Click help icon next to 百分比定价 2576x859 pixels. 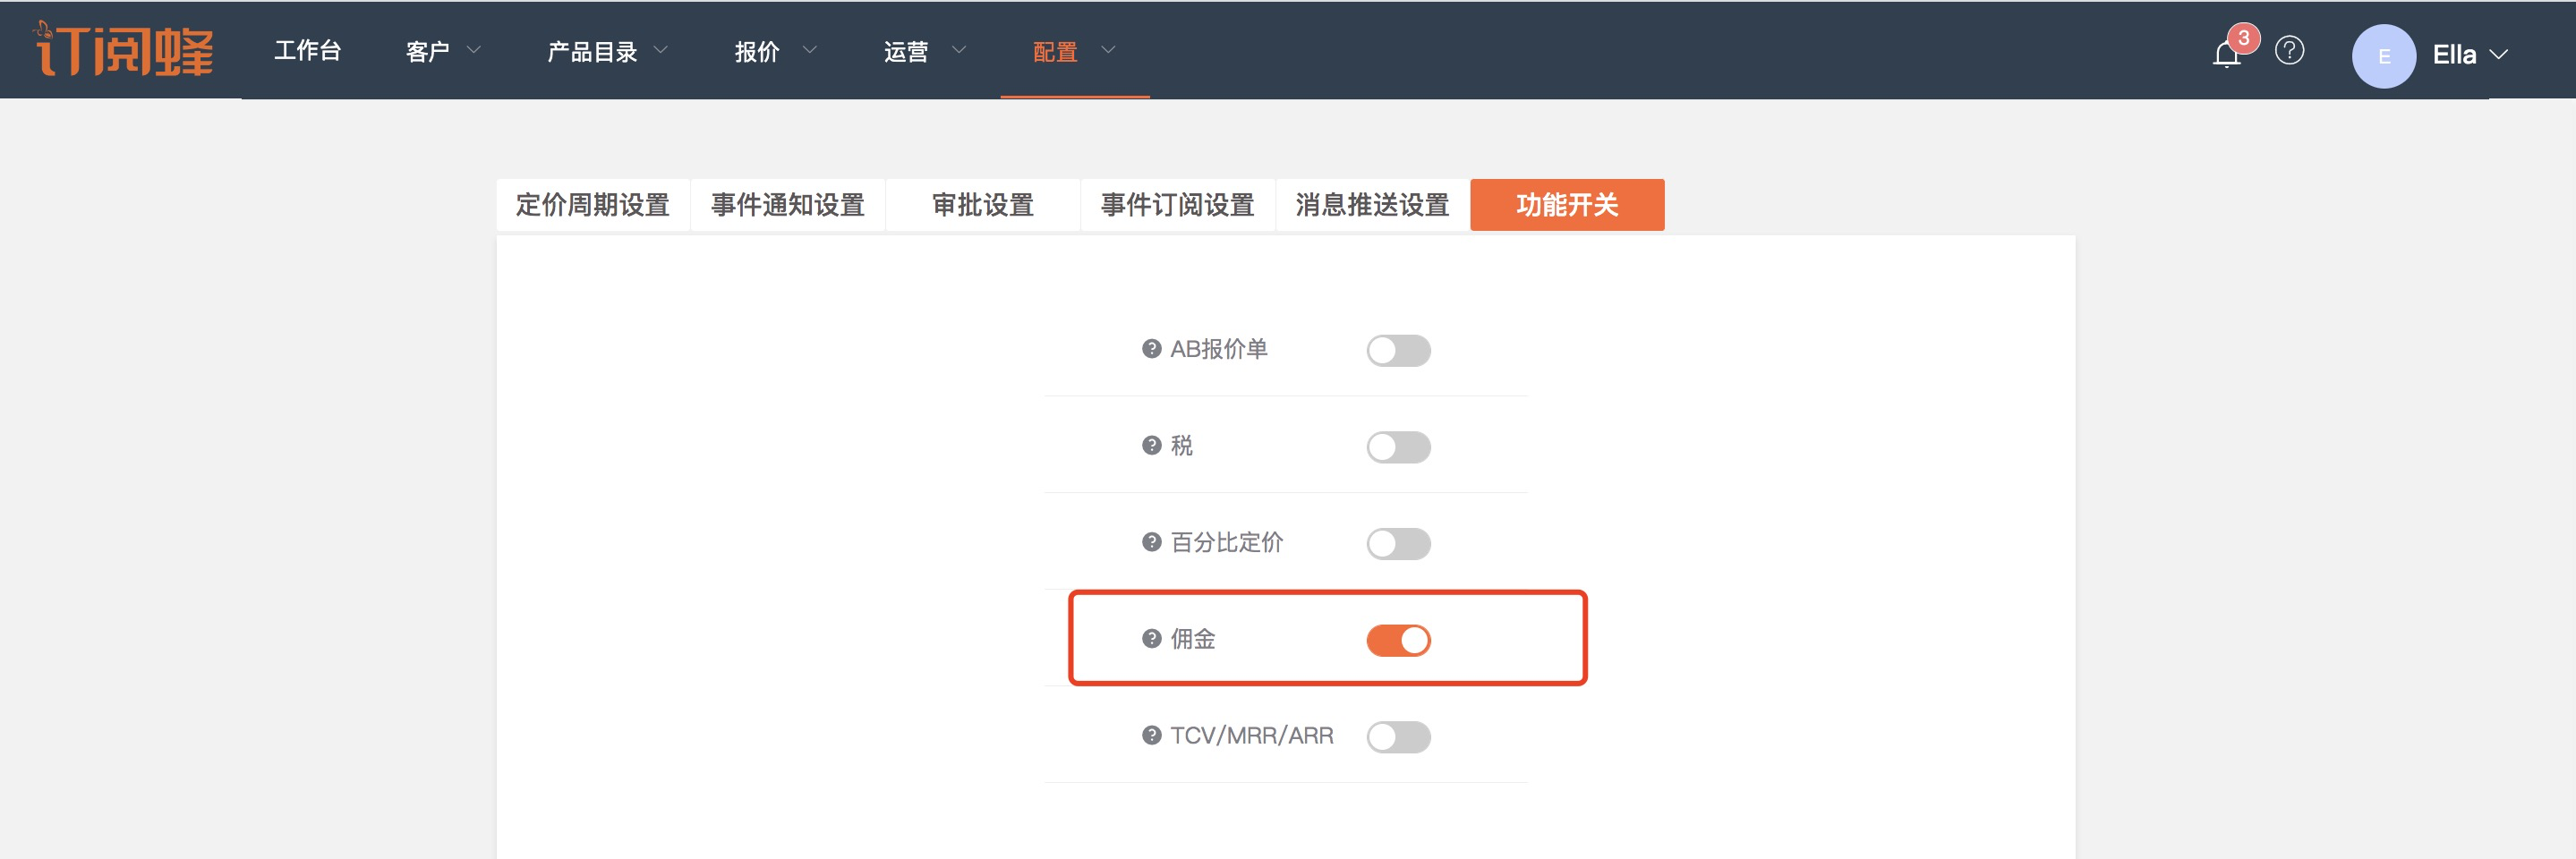[1151, 542]
